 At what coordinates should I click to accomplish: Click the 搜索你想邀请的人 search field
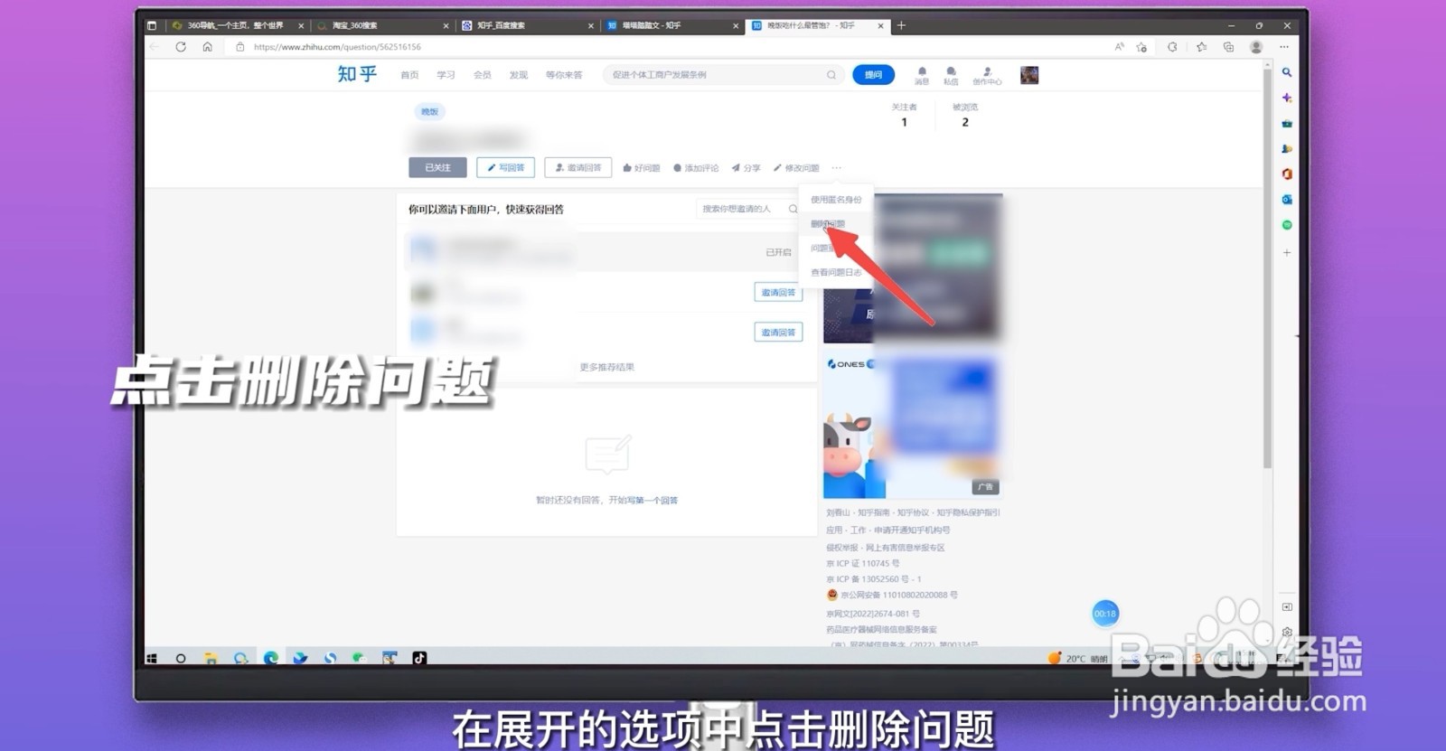click(x=748, y=209)
